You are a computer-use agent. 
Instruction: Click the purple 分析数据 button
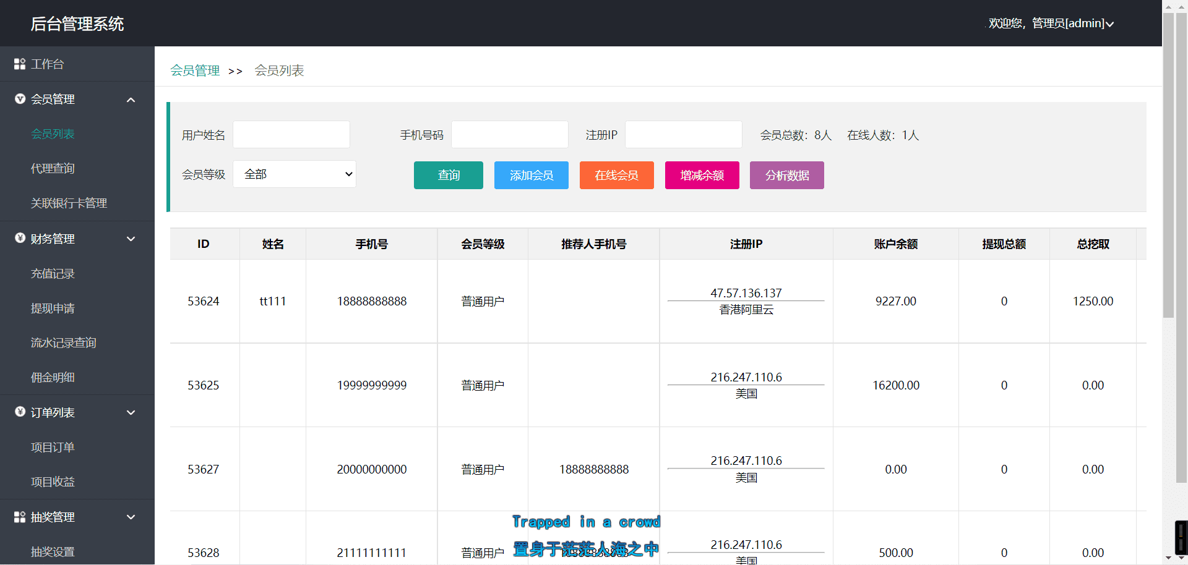(x=786, y=176)
